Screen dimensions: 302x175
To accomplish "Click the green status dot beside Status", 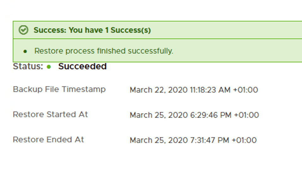I will click(x=49, y=67).
